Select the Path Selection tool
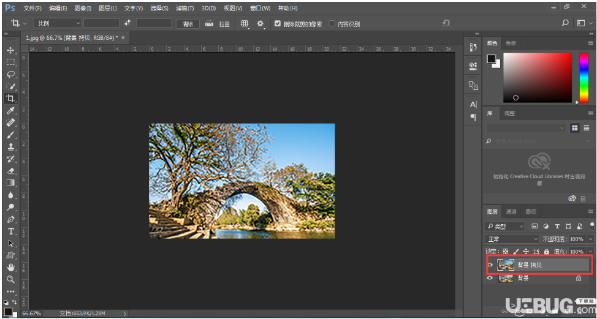 point(10,243)
